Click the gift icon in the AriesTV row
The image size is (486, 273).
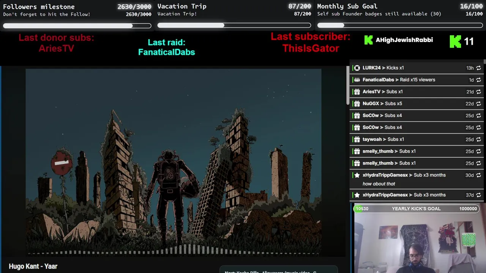[x=357, y=92]
